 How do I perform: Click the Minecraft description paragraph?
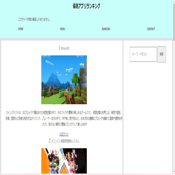(x=64, y=118)
